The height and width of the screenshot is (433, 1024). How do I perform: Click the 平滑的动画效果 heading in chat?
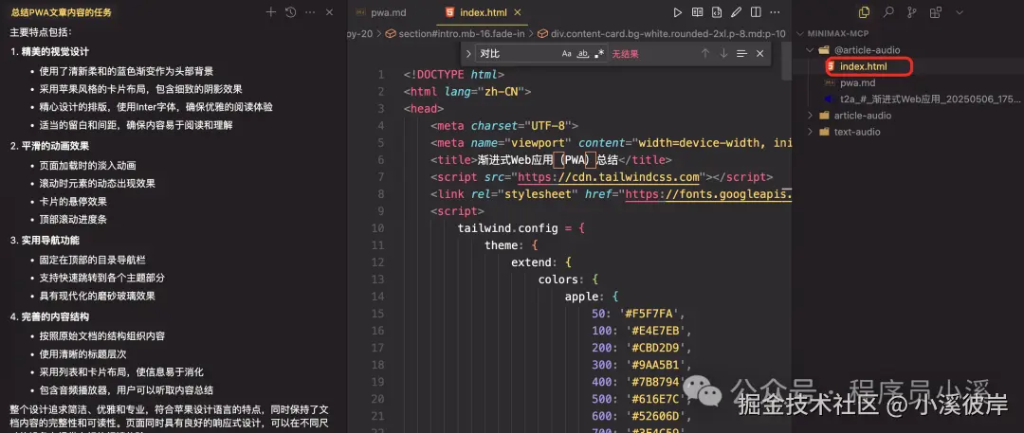56,146
